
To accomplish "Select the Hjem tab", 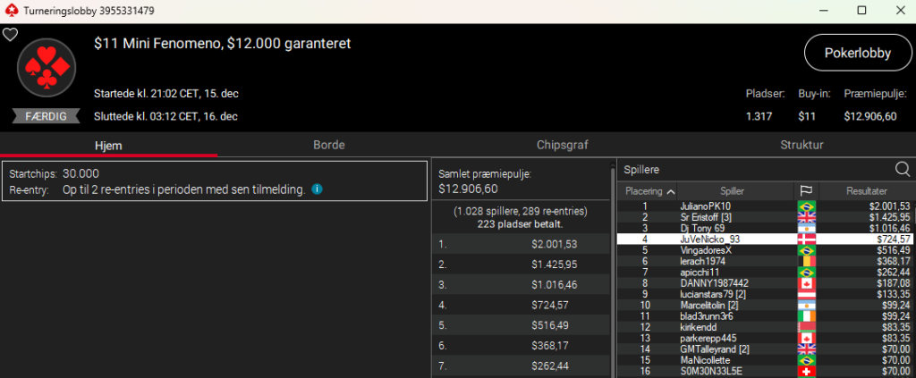I will tap(108, 145).
